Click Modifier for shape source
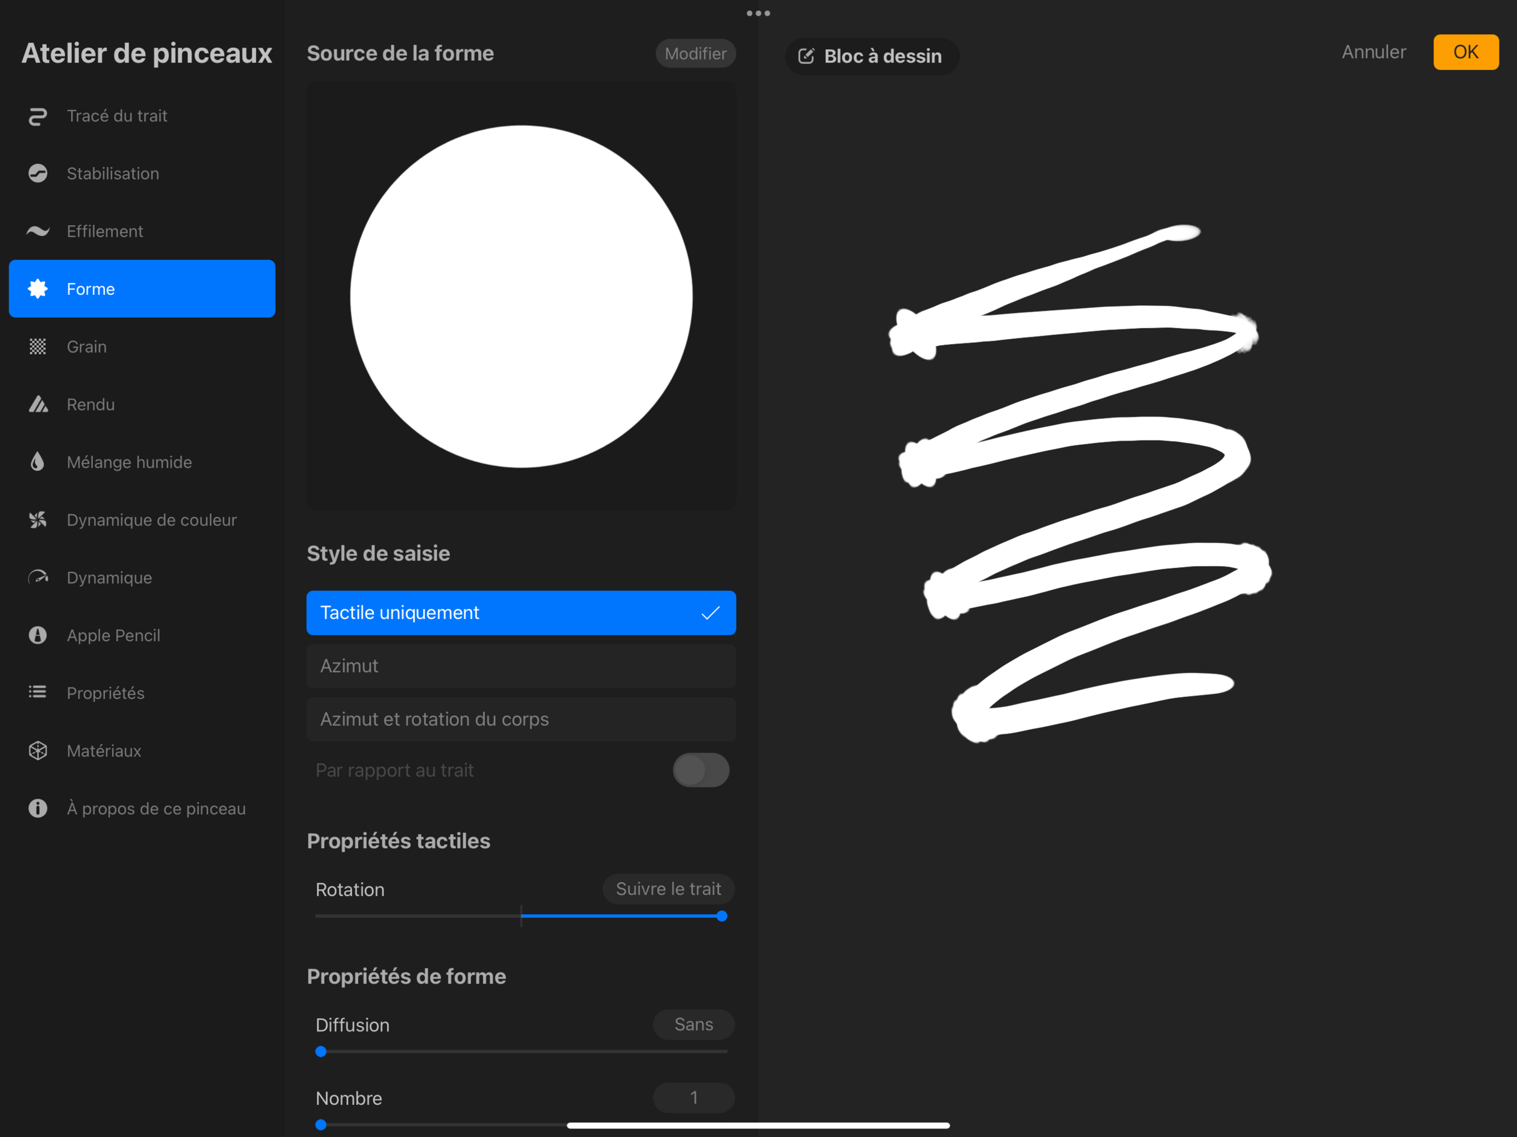 click(695, 53)
